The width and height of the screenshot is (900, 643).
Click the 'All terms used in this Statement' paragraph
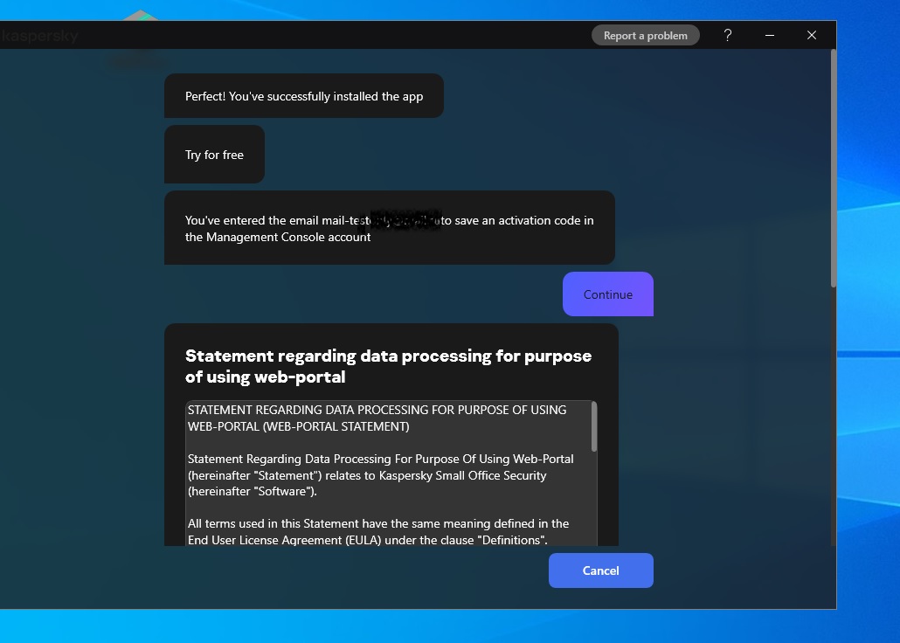tap(378, 532)
